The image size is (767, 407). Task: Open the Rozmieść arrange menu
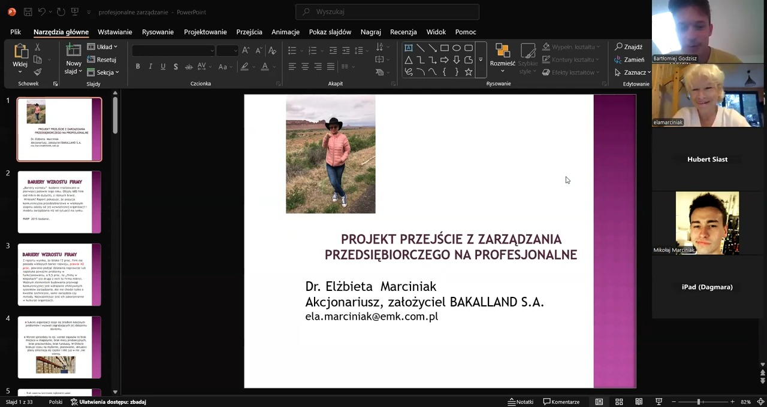[x=502, y=59]
